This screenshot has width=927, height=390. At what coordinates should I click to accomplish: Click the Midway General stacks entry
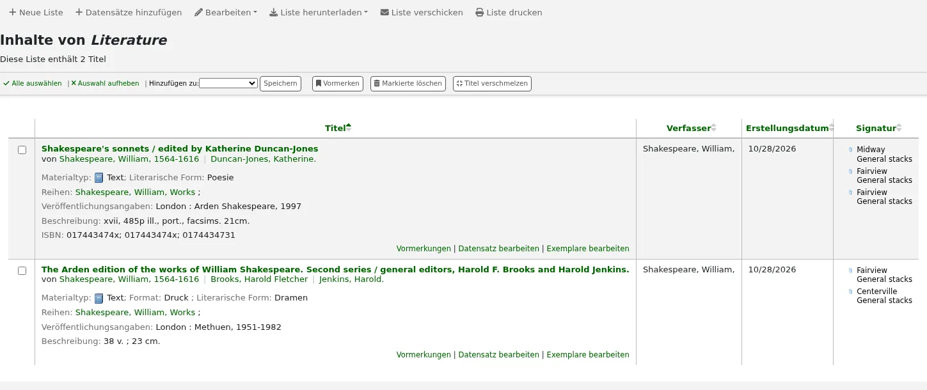[x=884, y=154]
